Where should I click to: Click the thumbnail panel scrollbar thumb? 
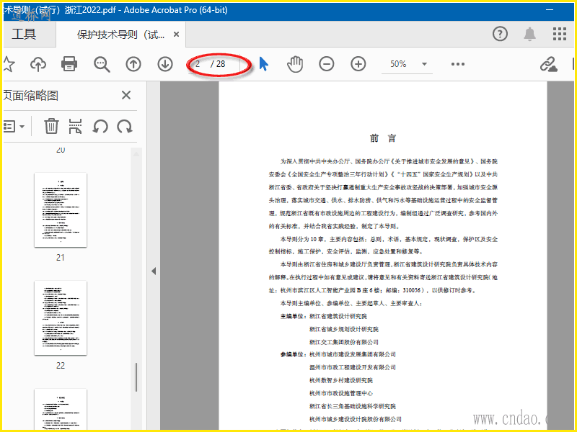[136, 377]
